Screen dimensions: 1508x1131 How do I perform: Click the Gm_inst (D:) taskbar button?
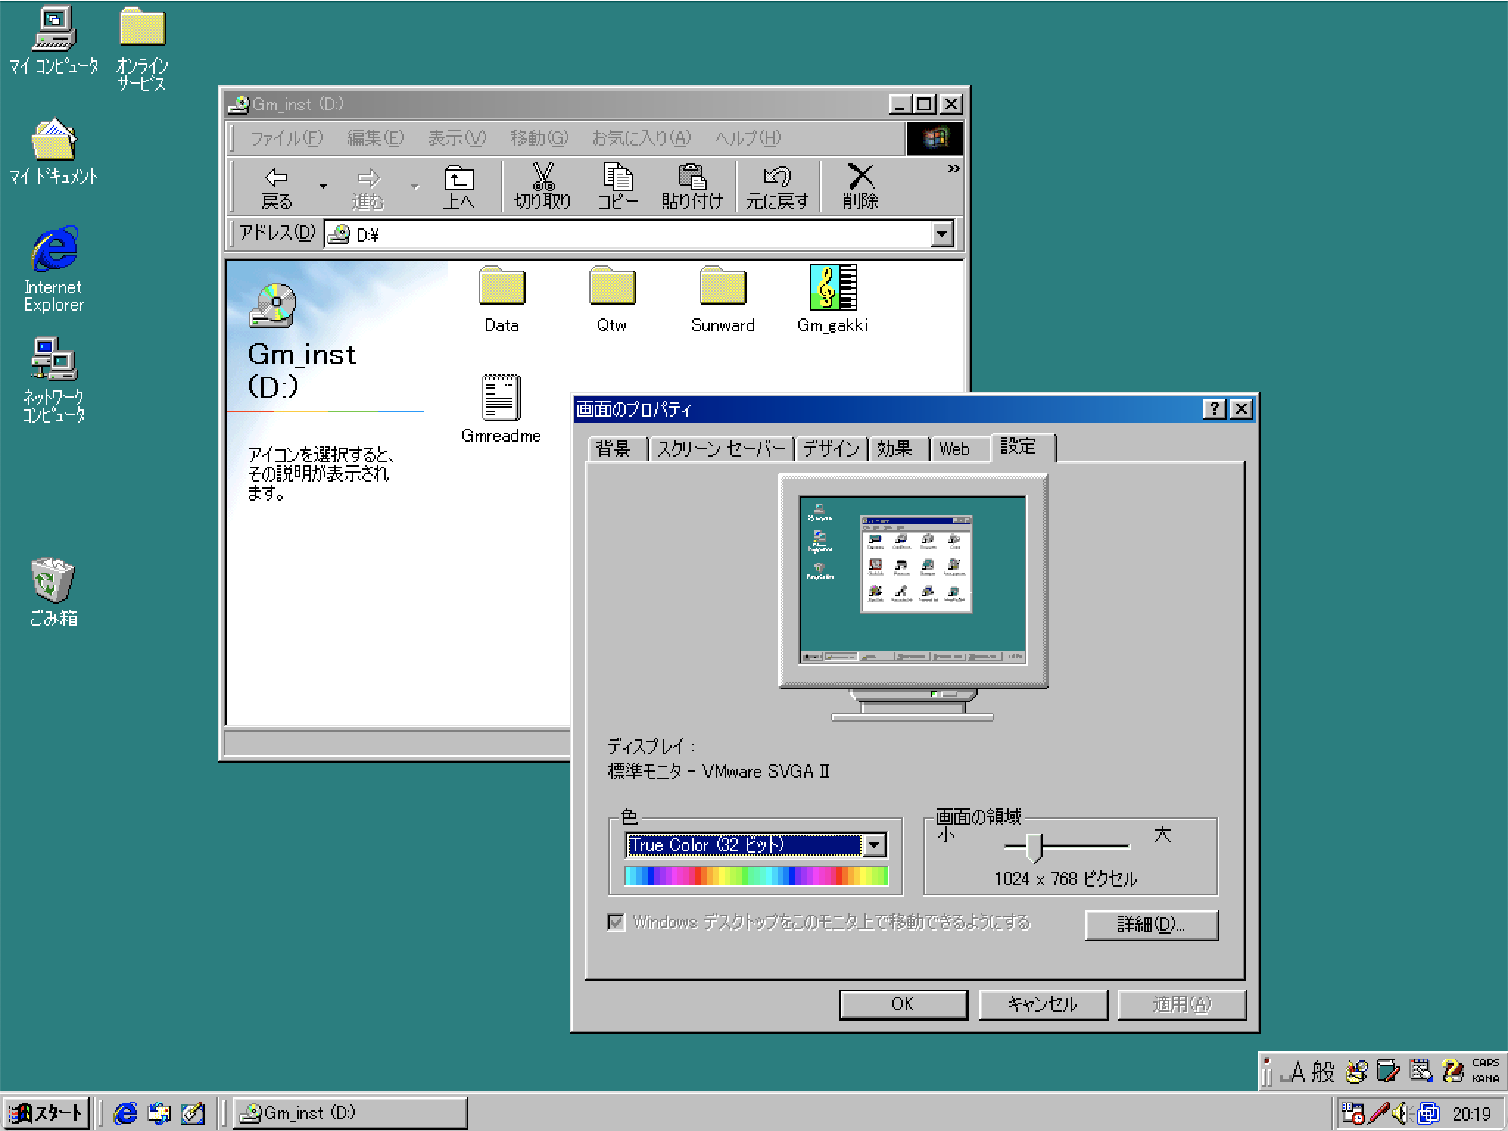click(350, 1113)
